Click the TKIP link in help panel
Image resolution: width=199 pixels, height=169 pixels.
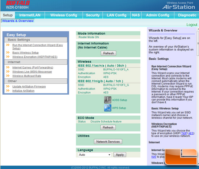click(184, 133)
